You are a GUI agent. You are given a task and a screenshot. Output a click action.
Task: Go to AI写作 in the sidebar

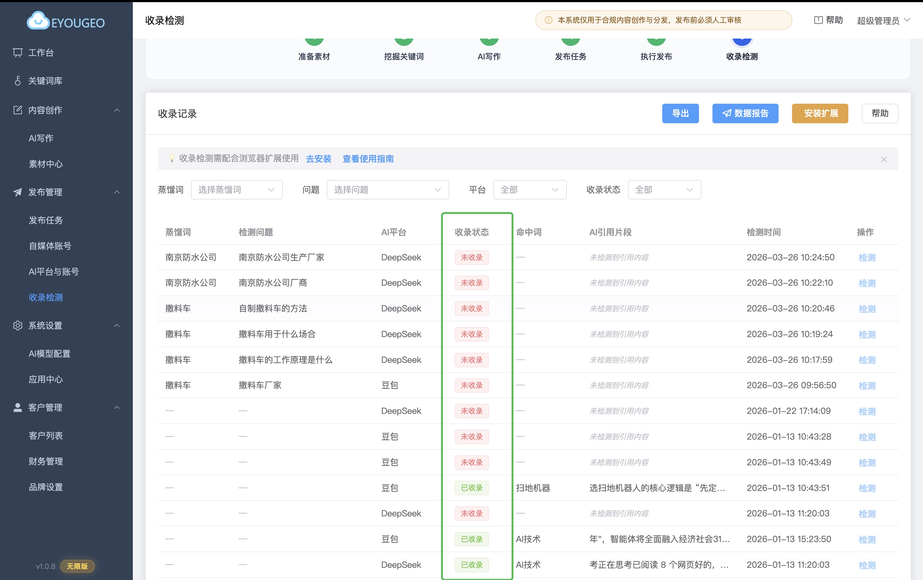point(41,138)
